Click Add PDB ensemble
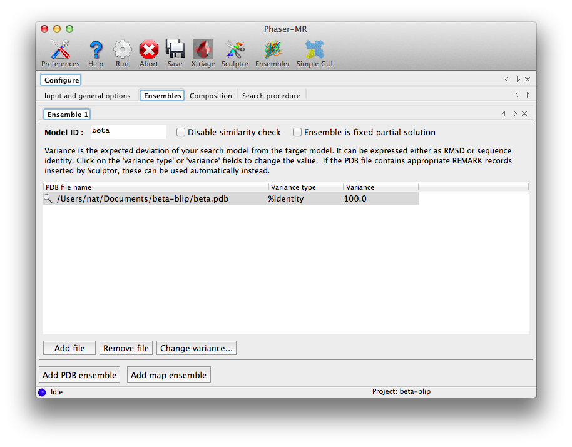Image resolution: width=572 pixels, height=447 pixels. tap(79, 374)
